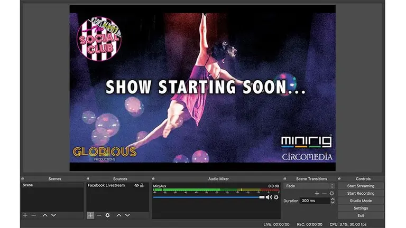Open Mic/Aux audio settings gear
Screen dimensions: 406x228
pos(276,197)
